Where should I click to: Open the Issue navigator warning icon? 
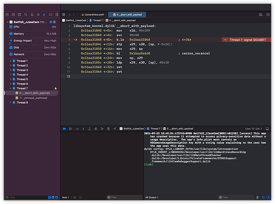point(32,15)
